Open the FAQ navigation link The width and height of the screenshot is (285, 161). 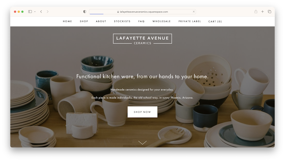pyautogui.click(x=141, y=21)
